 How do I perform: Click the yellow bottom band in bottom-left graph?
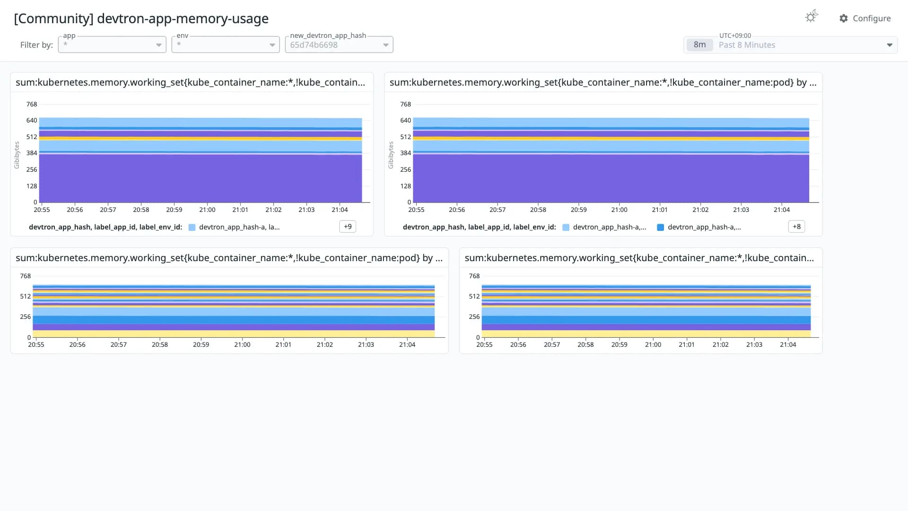234,334
